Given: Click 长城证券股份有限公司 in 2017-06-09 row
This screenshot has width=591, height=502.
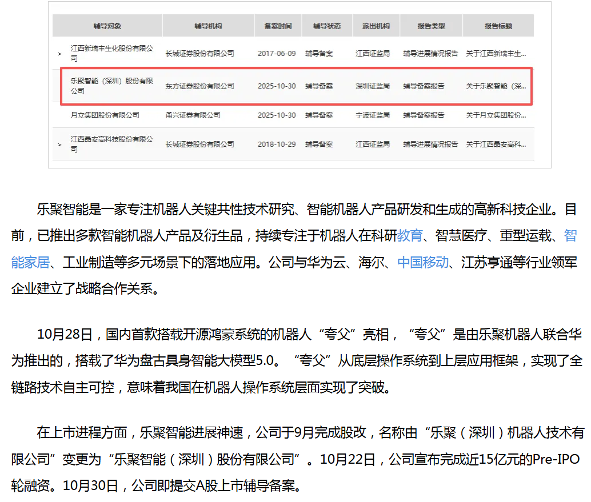Looking at the screenshot, I should click(200, 54).
